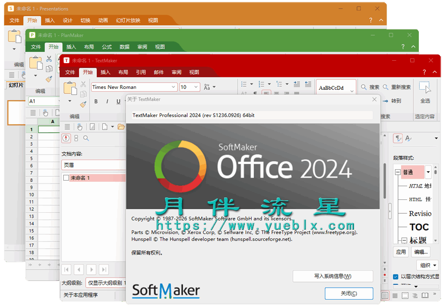Click the Copy icon in TextMaker ribbon

(83, 94)
